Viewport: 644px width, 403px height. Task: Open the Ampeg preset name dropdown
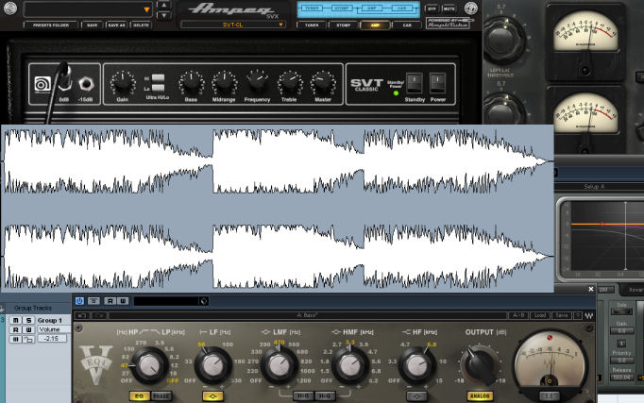(x=88, y=9)
